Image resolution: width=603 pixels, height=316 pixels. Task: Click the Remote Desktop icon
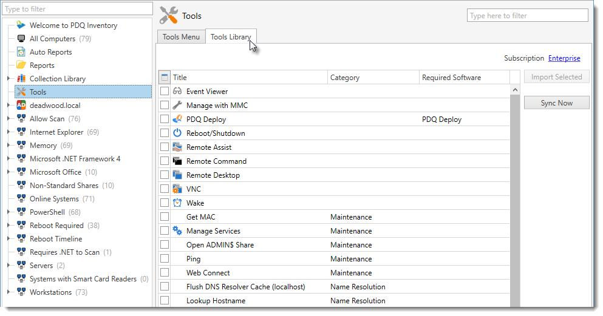177,175
